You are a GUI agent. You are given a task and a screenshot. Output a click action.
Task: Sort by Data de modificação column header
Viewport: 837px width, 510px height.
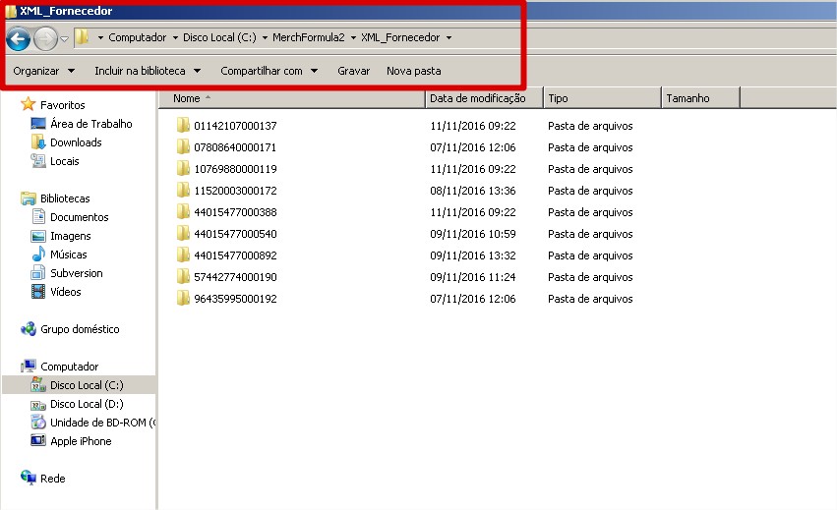[483, 98]
